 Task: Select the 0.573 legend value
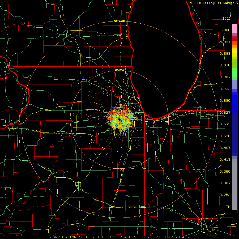225,124
